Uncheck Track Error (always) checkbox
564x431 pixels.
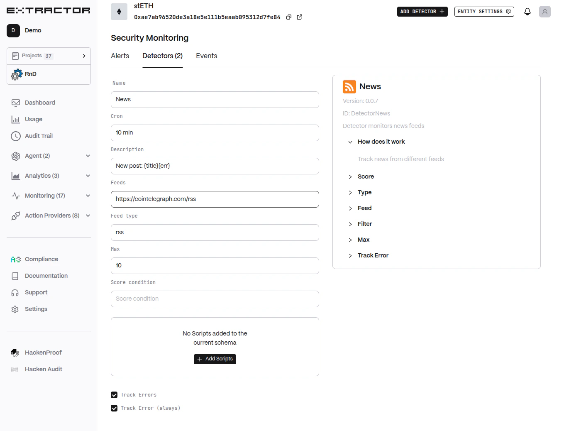(114, 408)
